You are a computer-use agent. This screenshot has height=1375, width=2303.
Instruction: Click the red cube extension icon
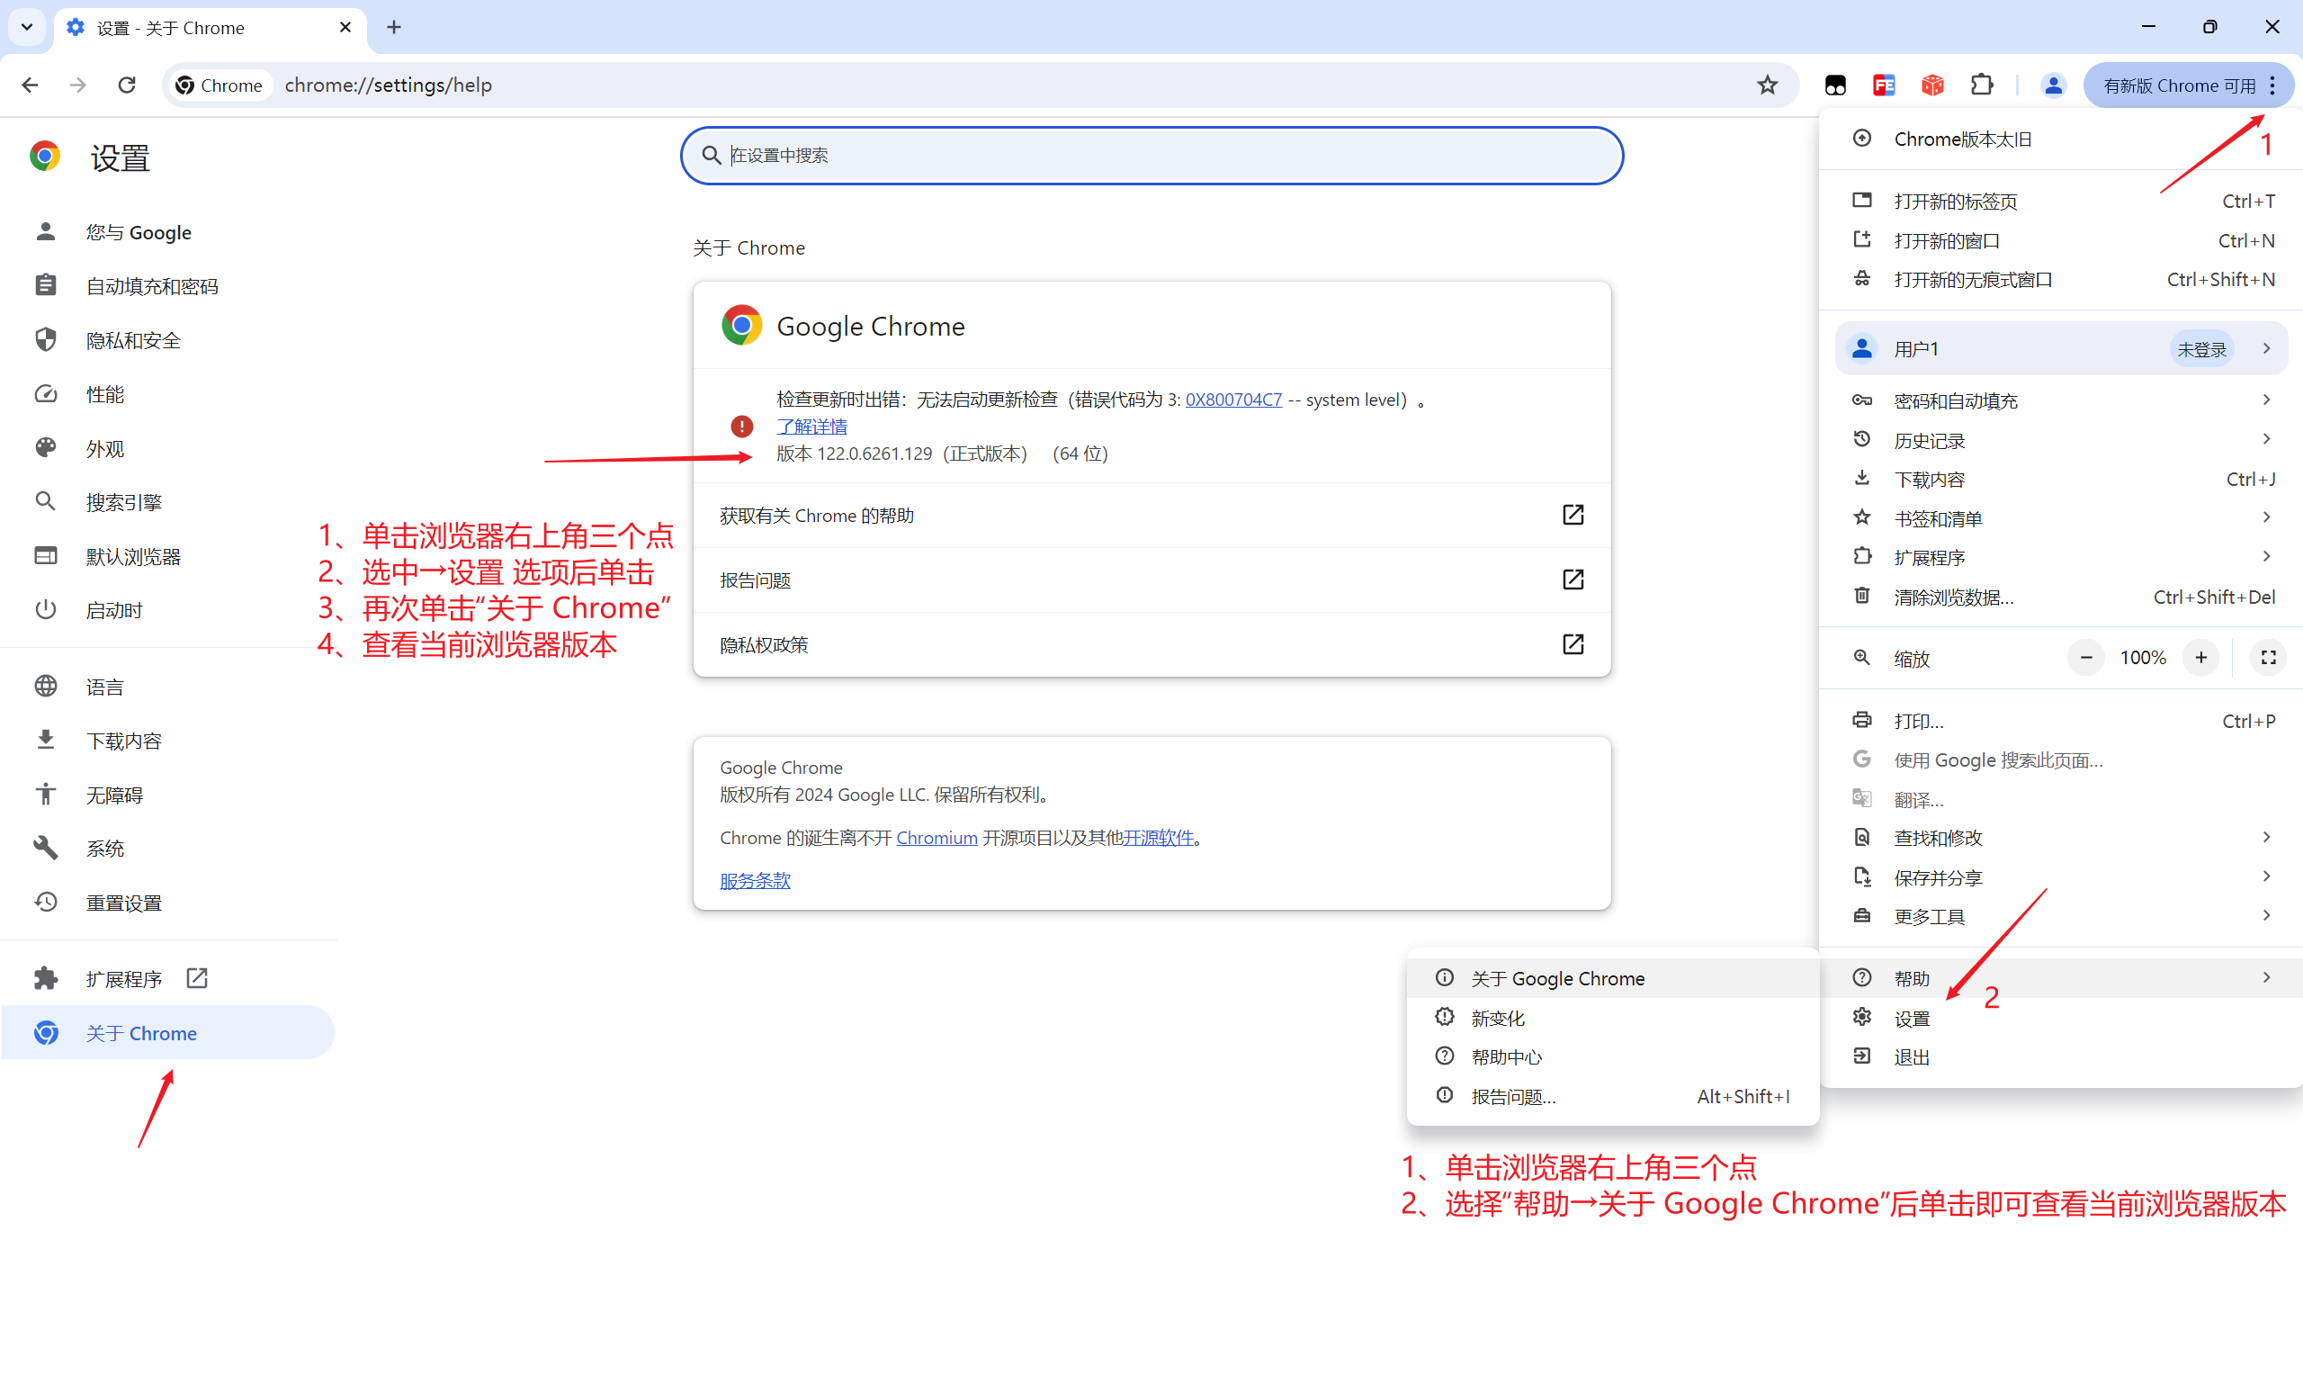coord(1931,85)
